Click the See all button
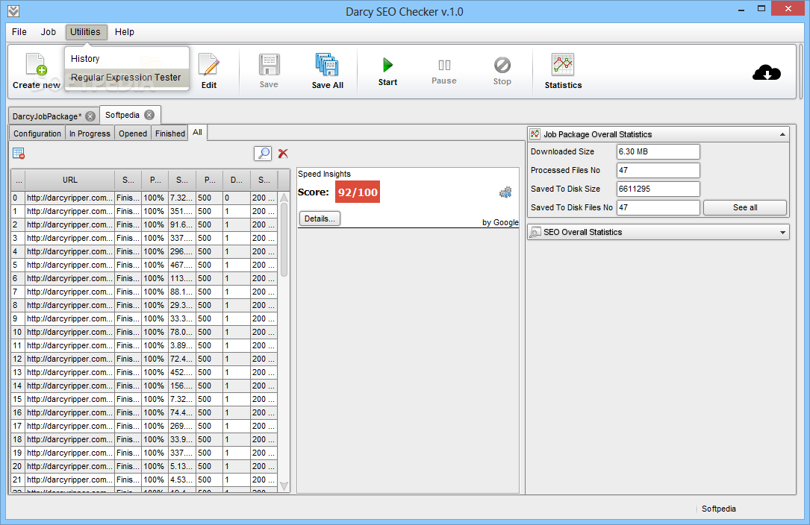The image size is (810, 525). click(x=745, y=207)
